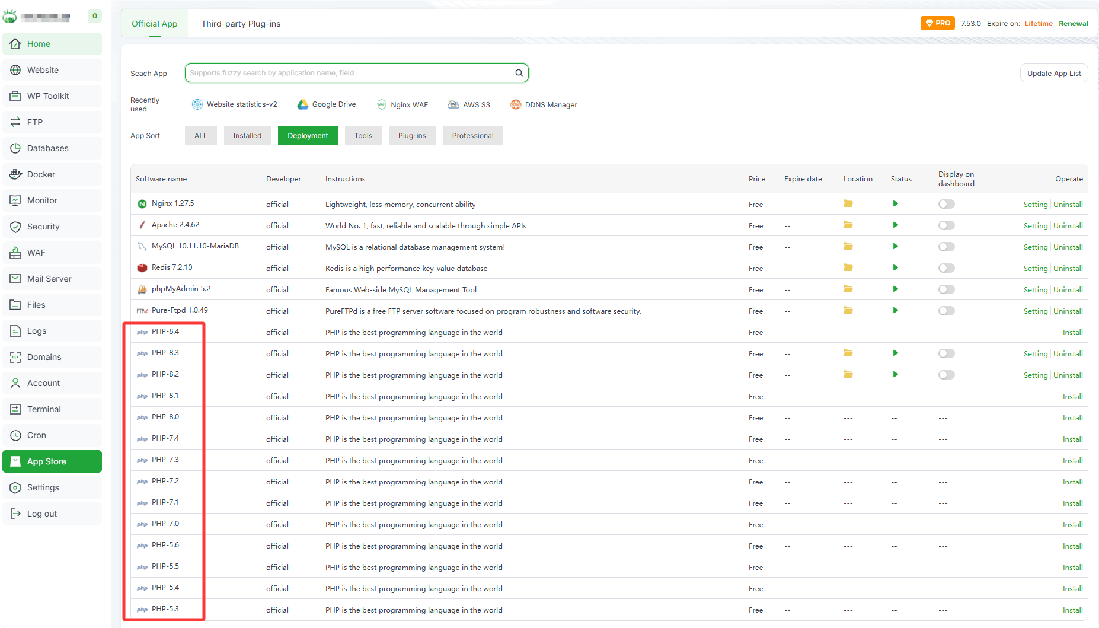Open the Nginx install location folder icon
Screen dimensions: 1099x628
[x=848, y=204]
